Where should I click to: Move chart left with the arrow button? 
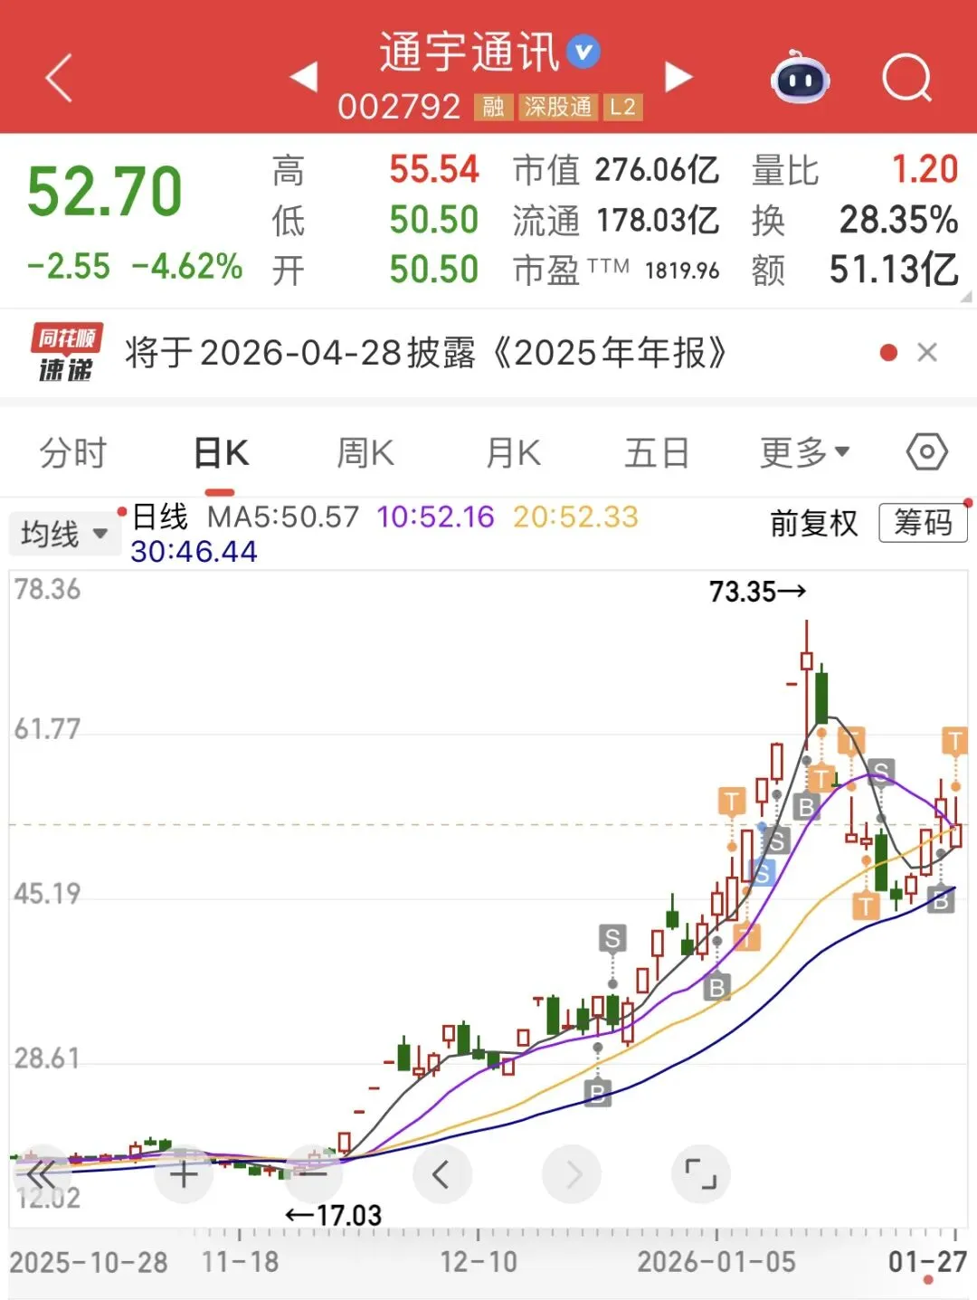[441, 1175]
